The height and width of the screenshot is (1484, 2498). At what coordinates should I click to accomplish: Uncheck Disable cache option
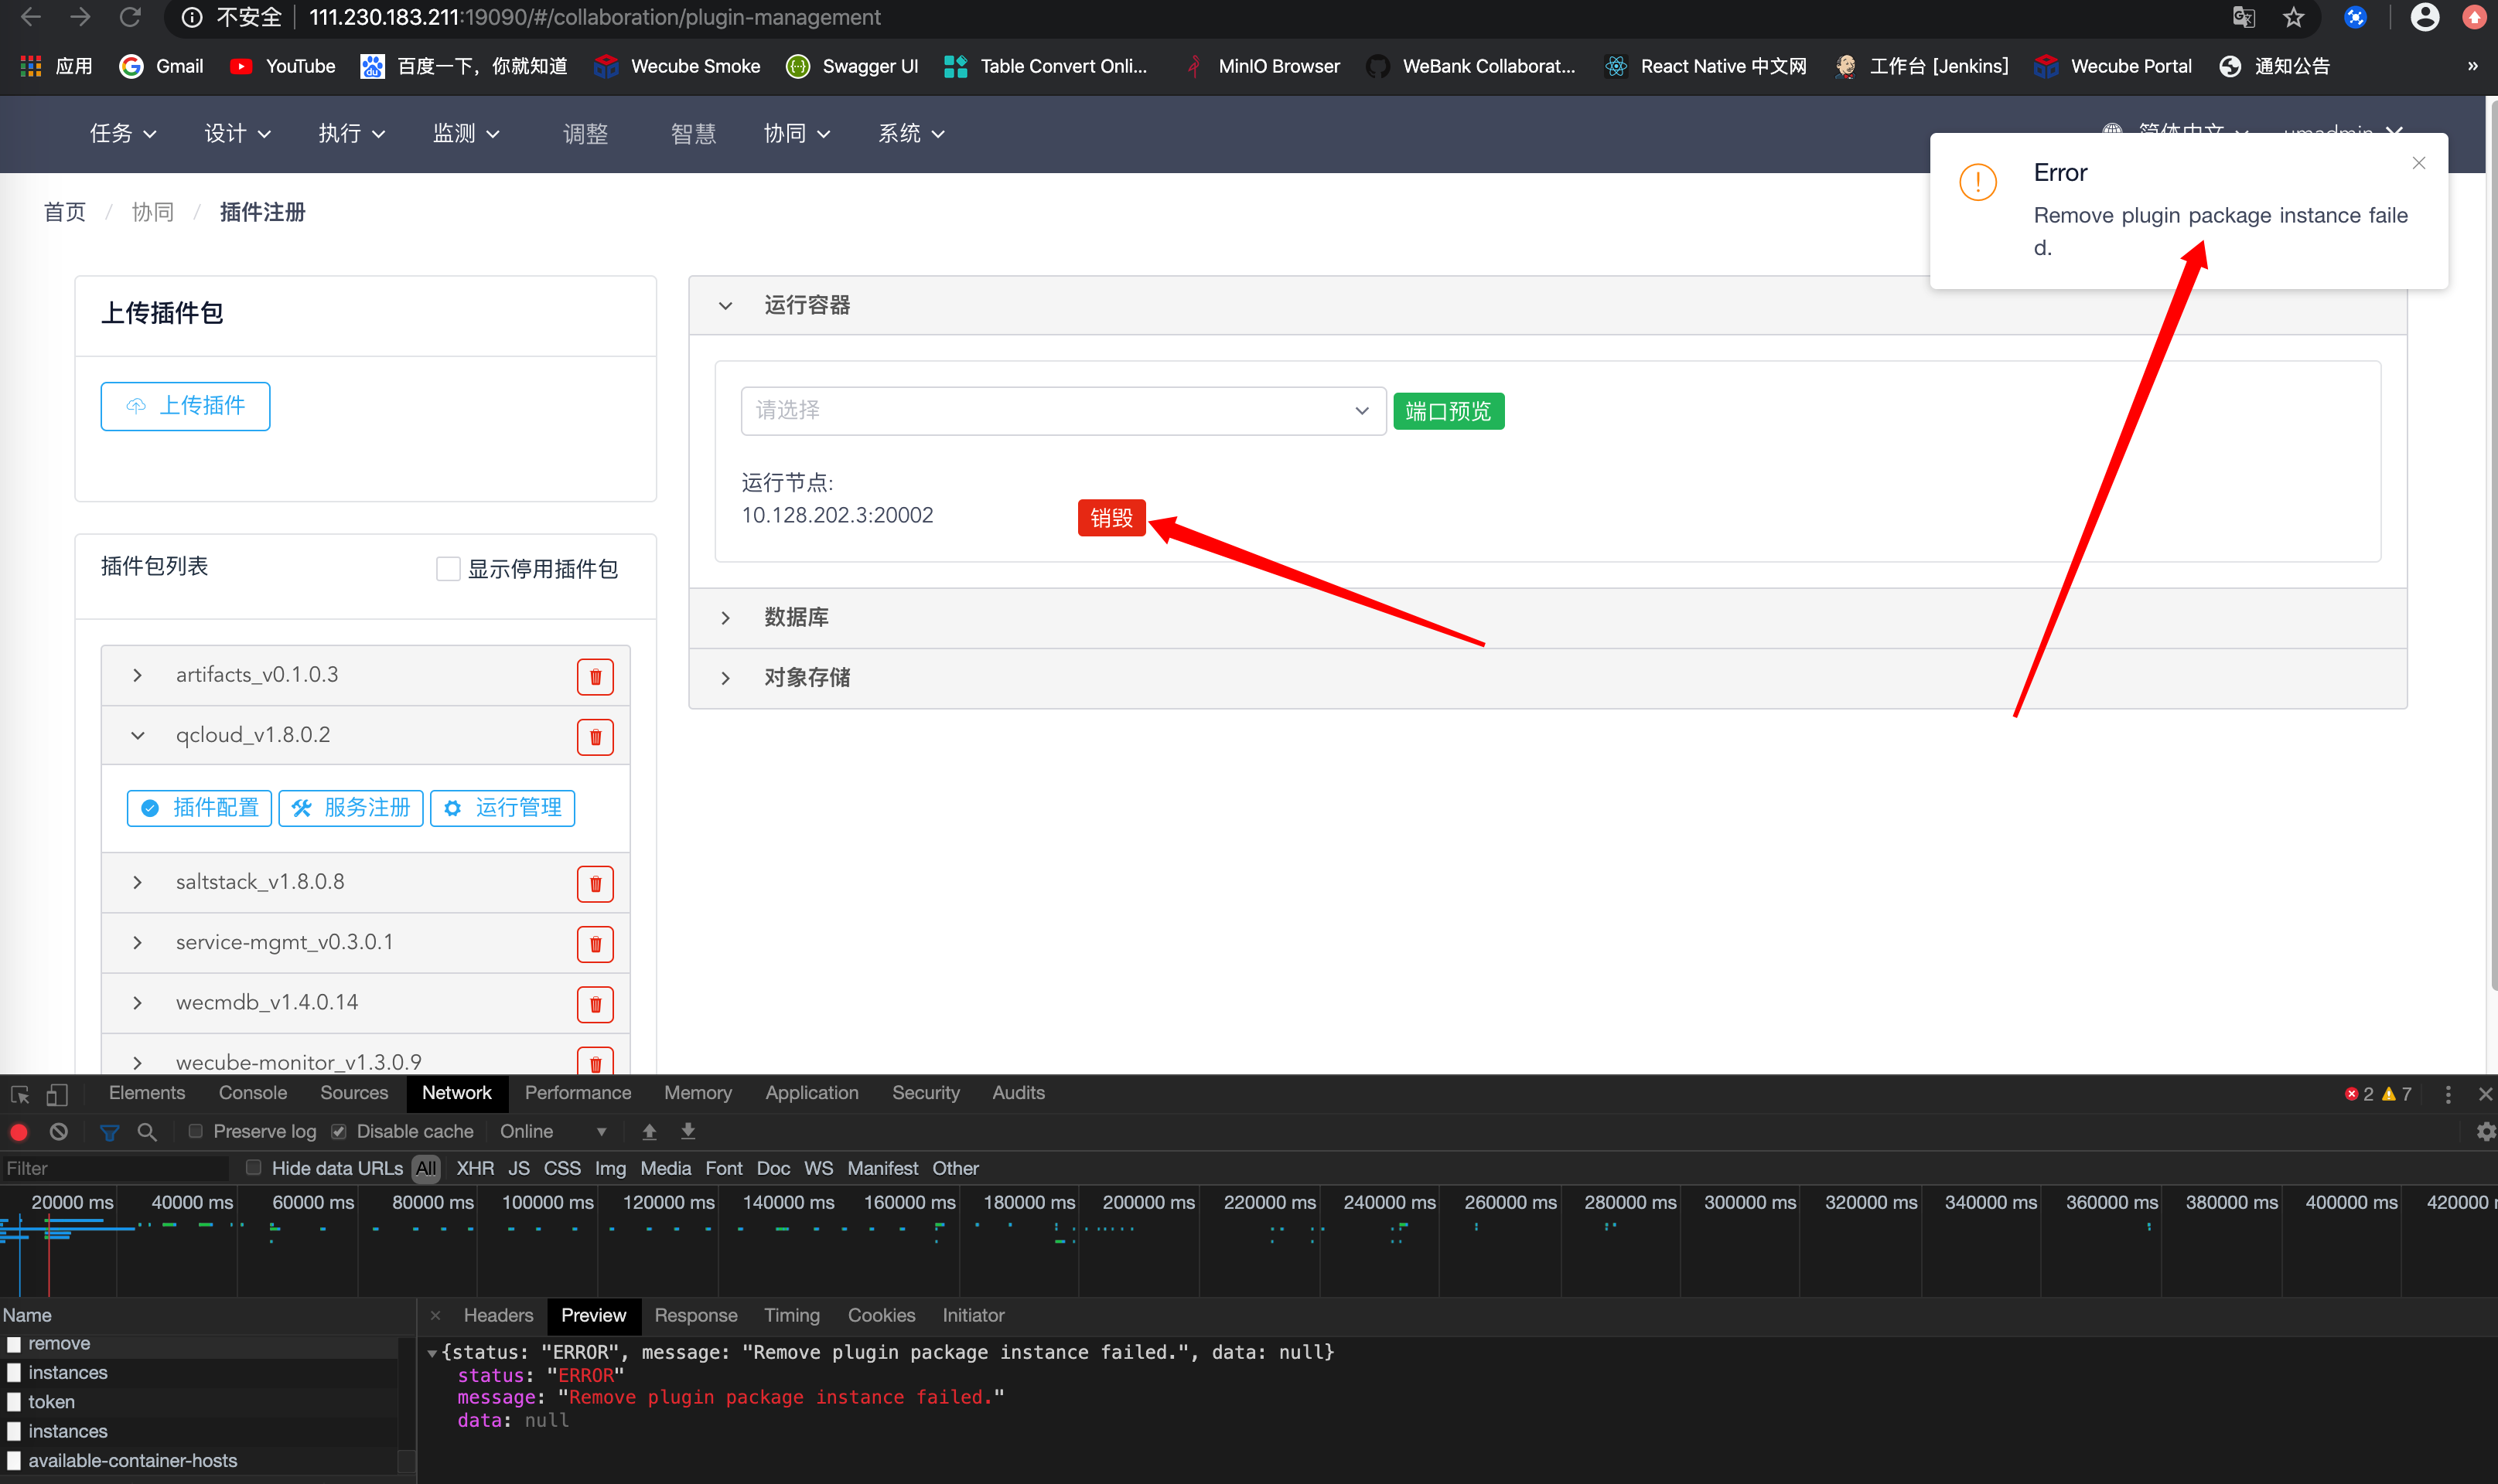click(x=340, y=1131)
